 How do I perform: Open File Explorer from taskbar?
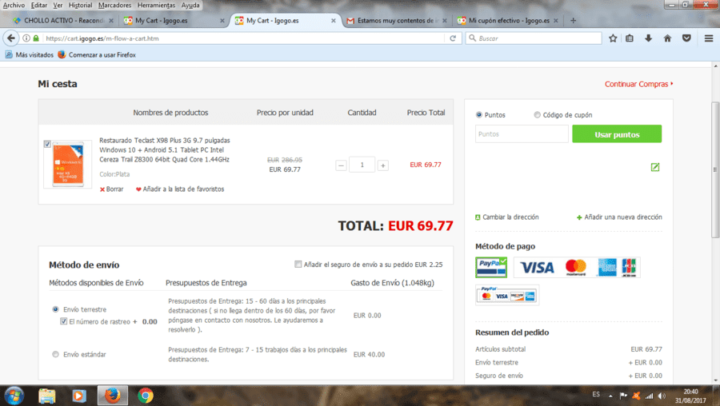(x=46, y=396)
